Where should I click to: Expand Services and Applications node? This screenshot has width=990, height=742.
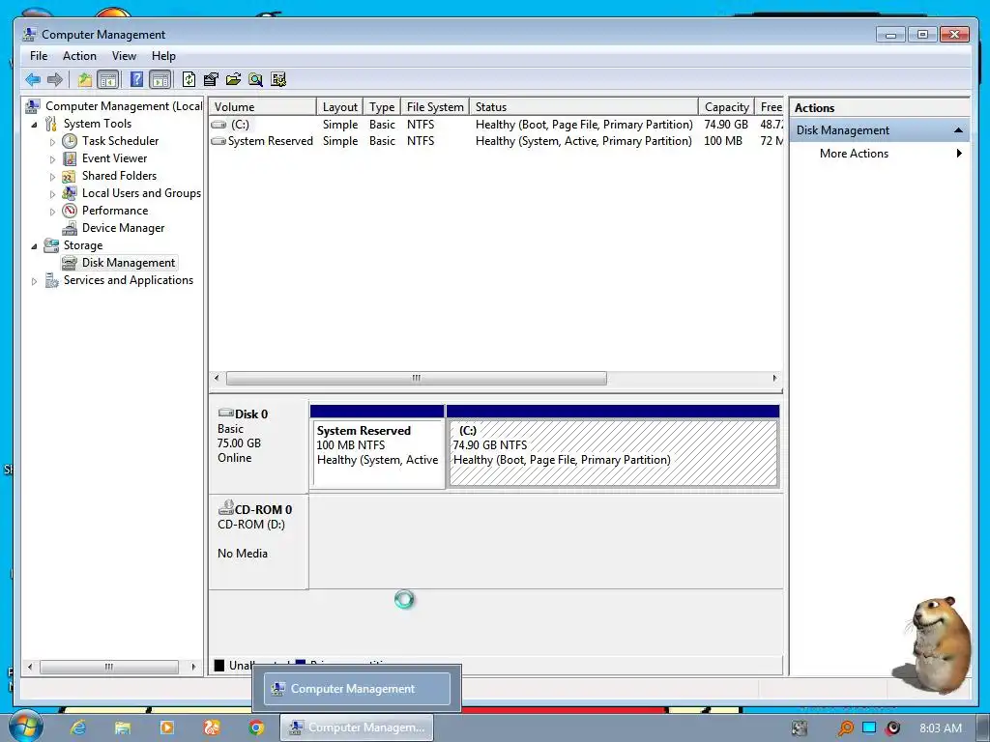tap(34, 281)
